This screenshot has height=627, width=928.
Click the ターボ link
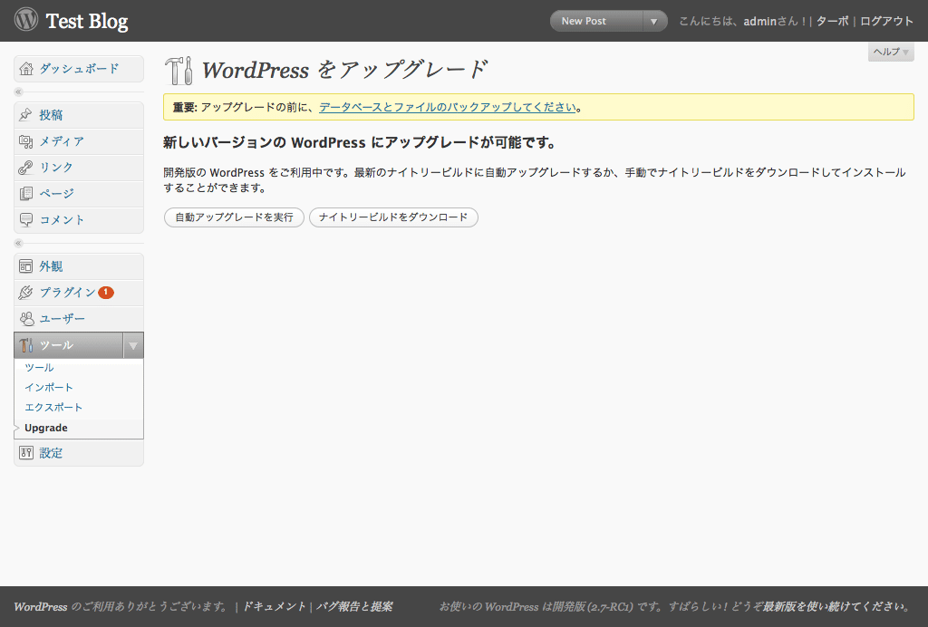[x=832, y=22]
